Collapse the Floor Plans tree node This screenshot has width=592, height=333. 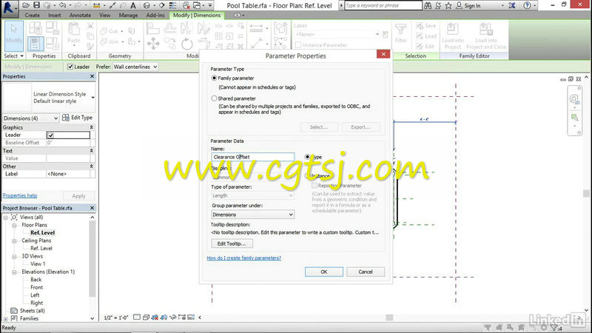pos(14,225)
